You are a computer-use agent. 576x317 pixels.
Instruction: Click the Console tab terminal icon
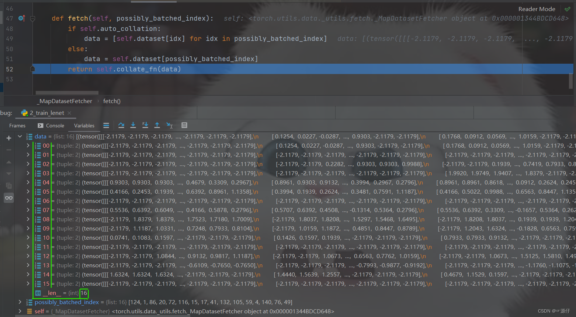(x=41, y=126)
